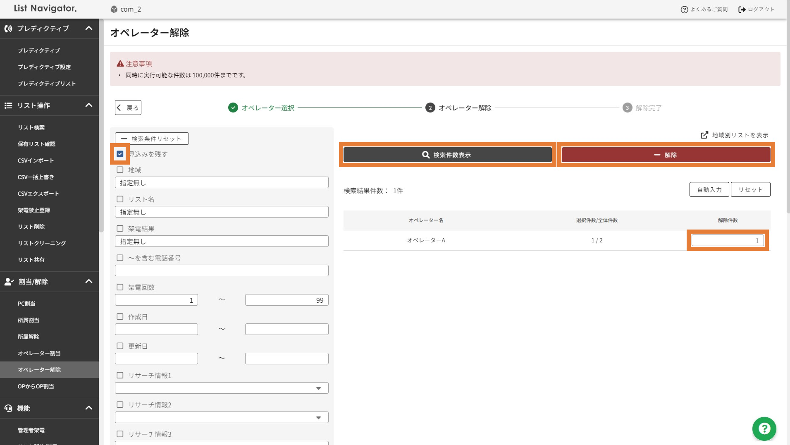Click the assign/release person icon in sidebar
This screenshot has width=790, height=445.
(x=9, y=282)
